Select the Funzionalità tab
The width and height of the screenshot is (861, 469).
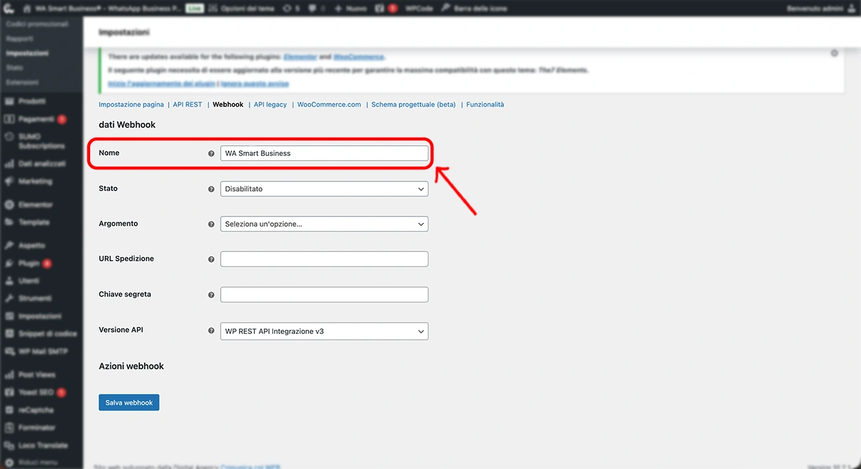point(484,105)
